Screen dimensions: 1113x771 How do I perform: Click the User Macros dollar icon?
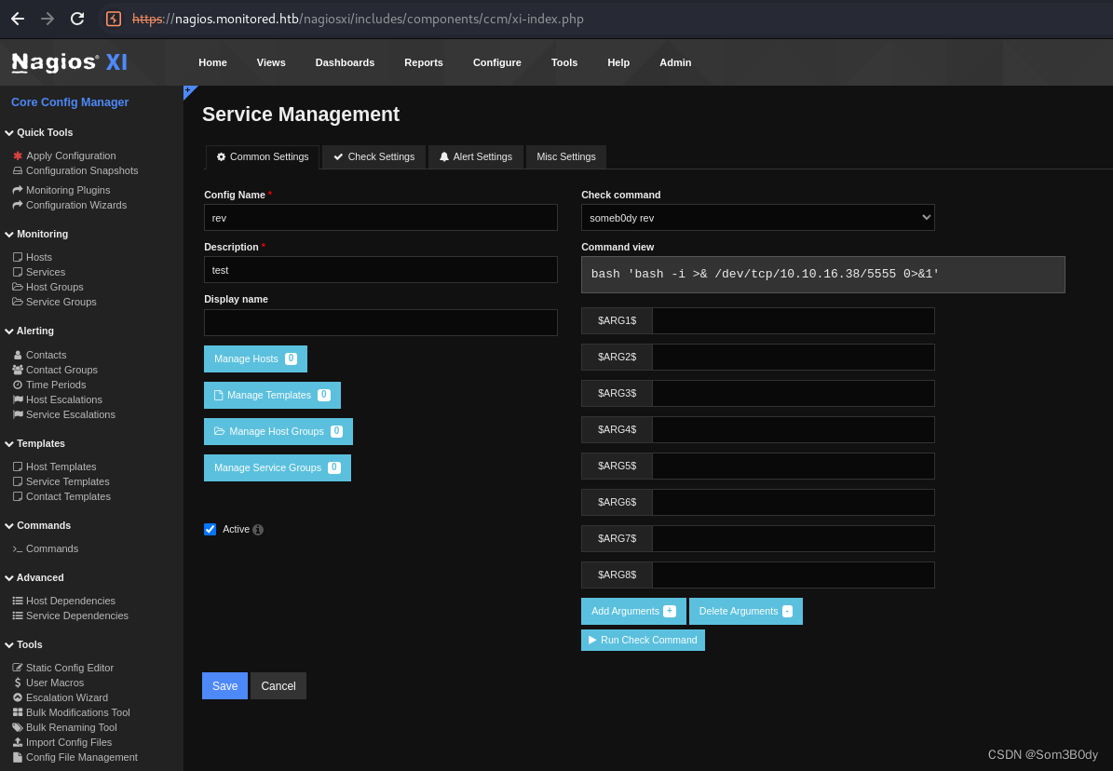18,683
